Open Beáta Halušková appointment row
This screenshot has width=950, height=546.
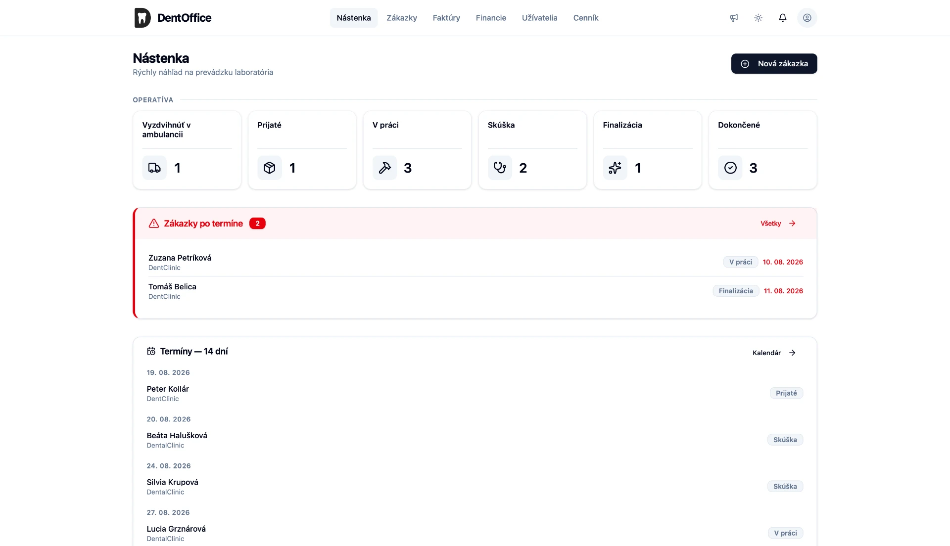pos(475,440)
